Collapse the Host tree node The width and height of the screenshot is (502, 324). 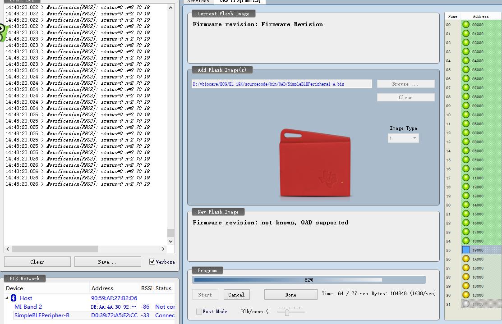pos(7,298)
